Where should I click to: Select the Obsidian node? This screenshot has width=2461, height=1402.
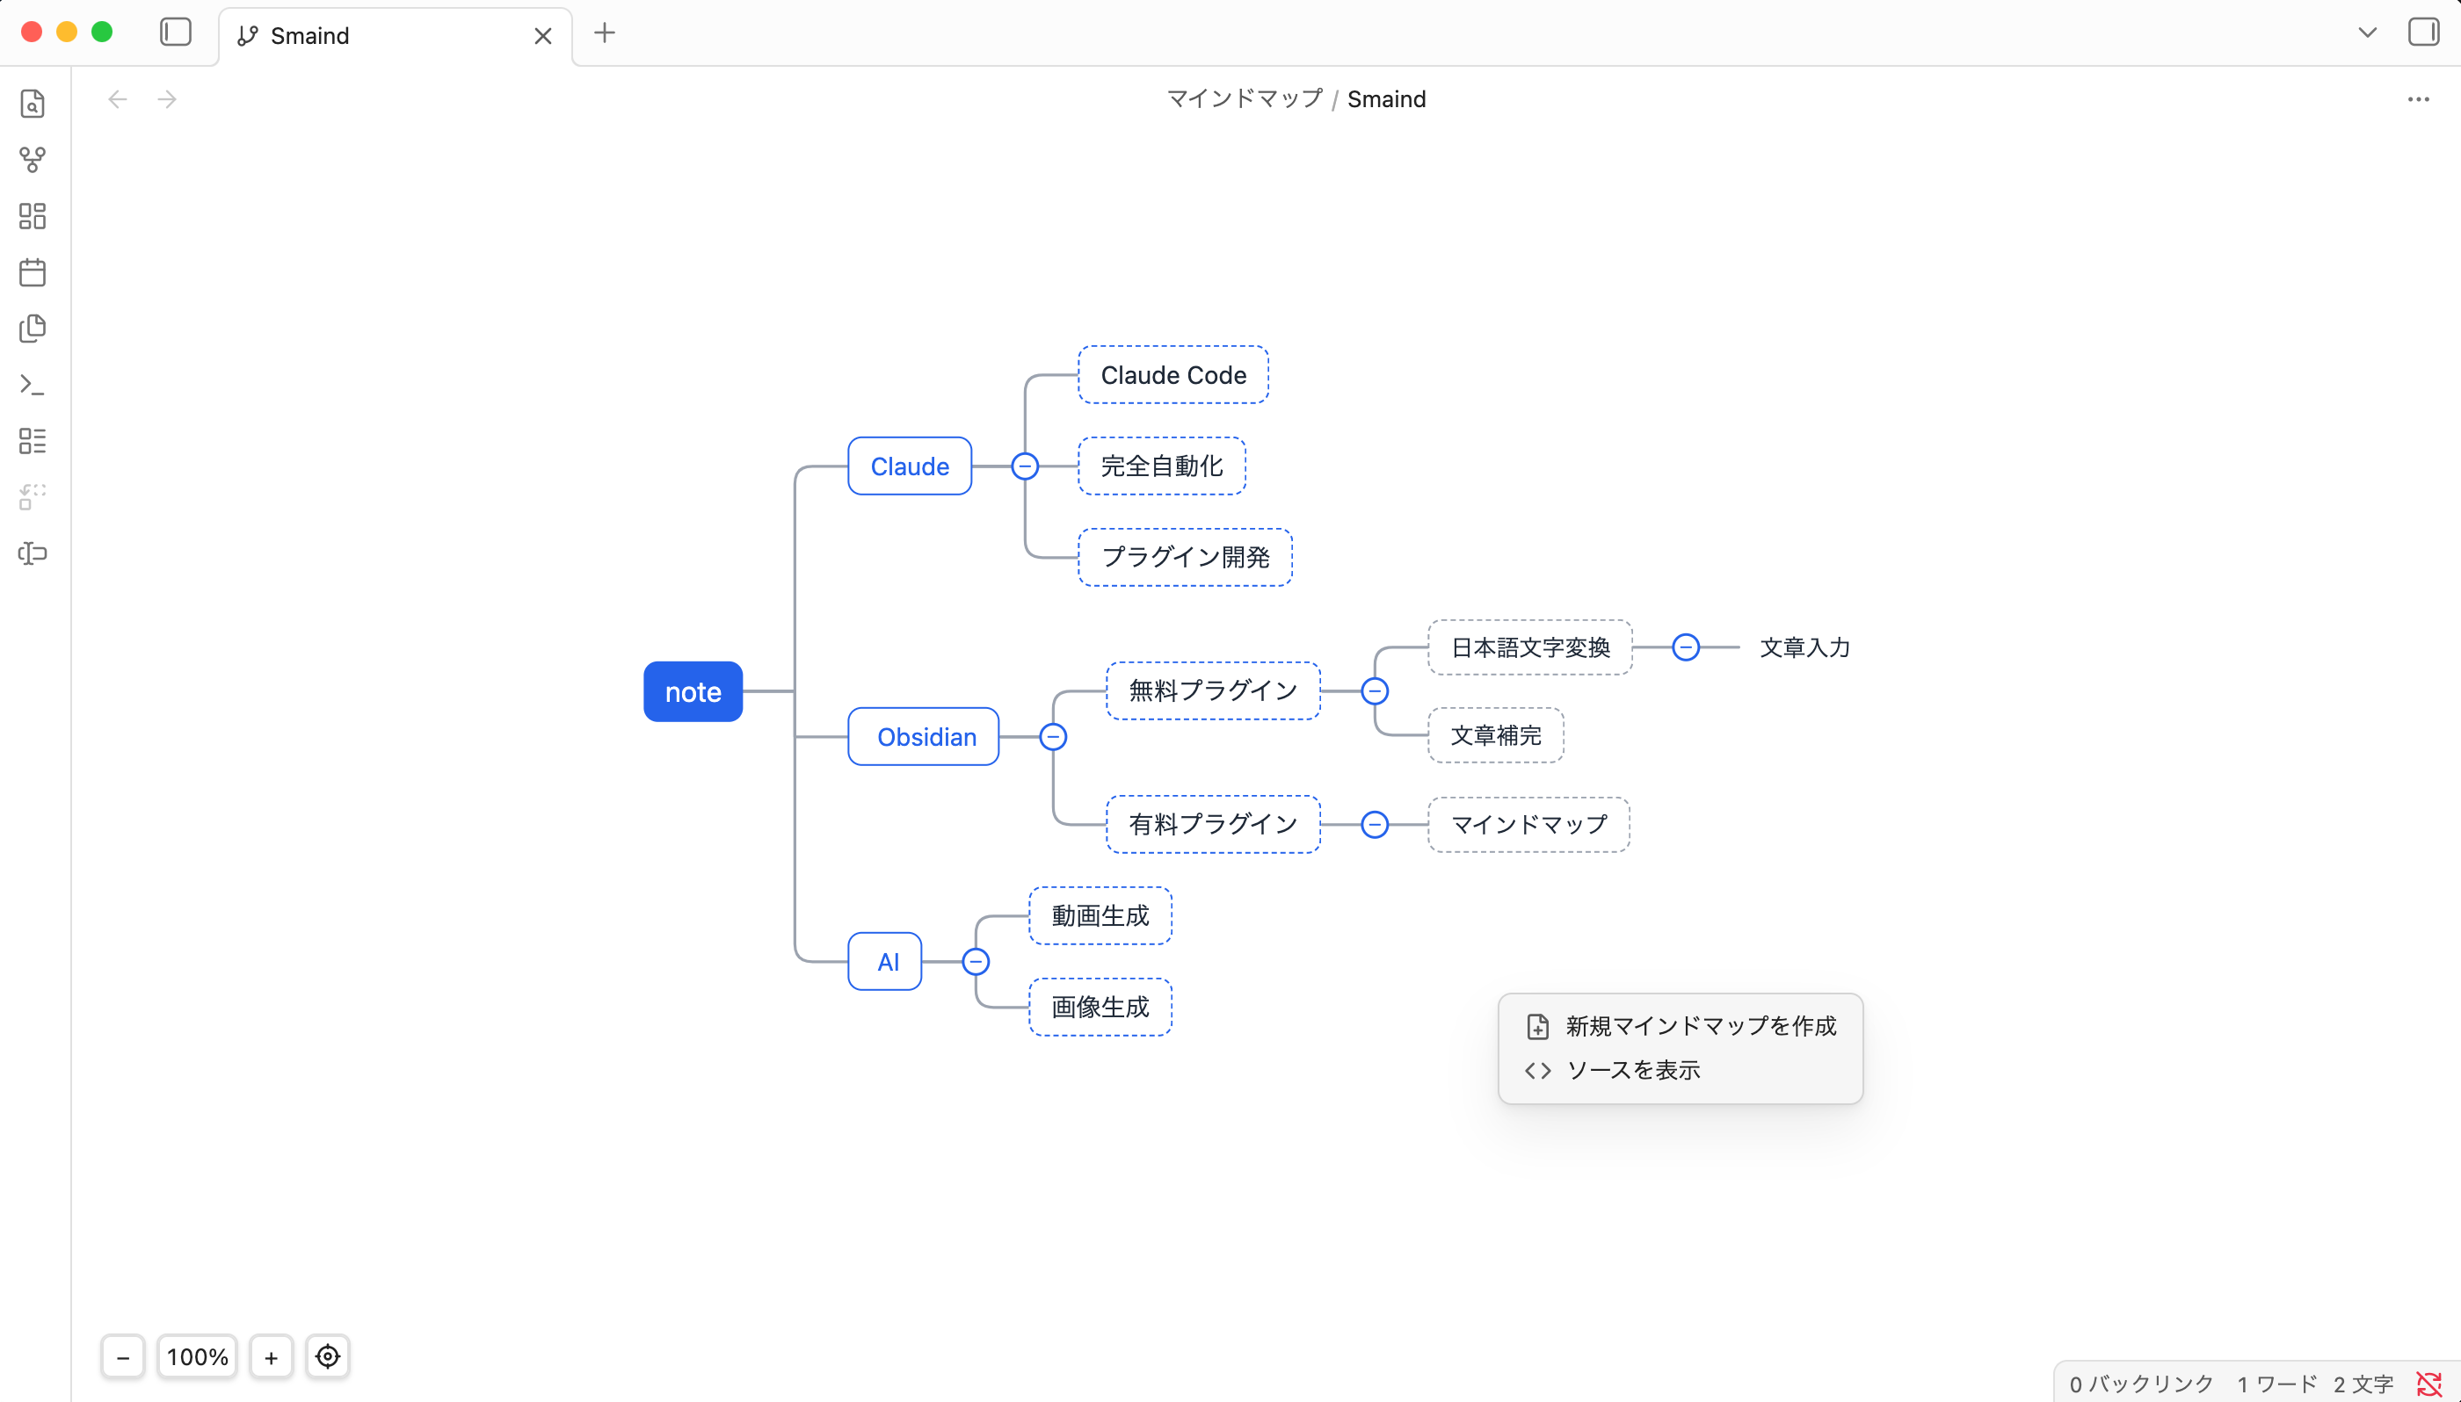pos(924,737)
